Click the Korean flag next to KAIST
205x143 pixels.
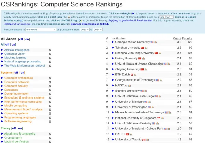pyautogui.click(x=126, y=86)
